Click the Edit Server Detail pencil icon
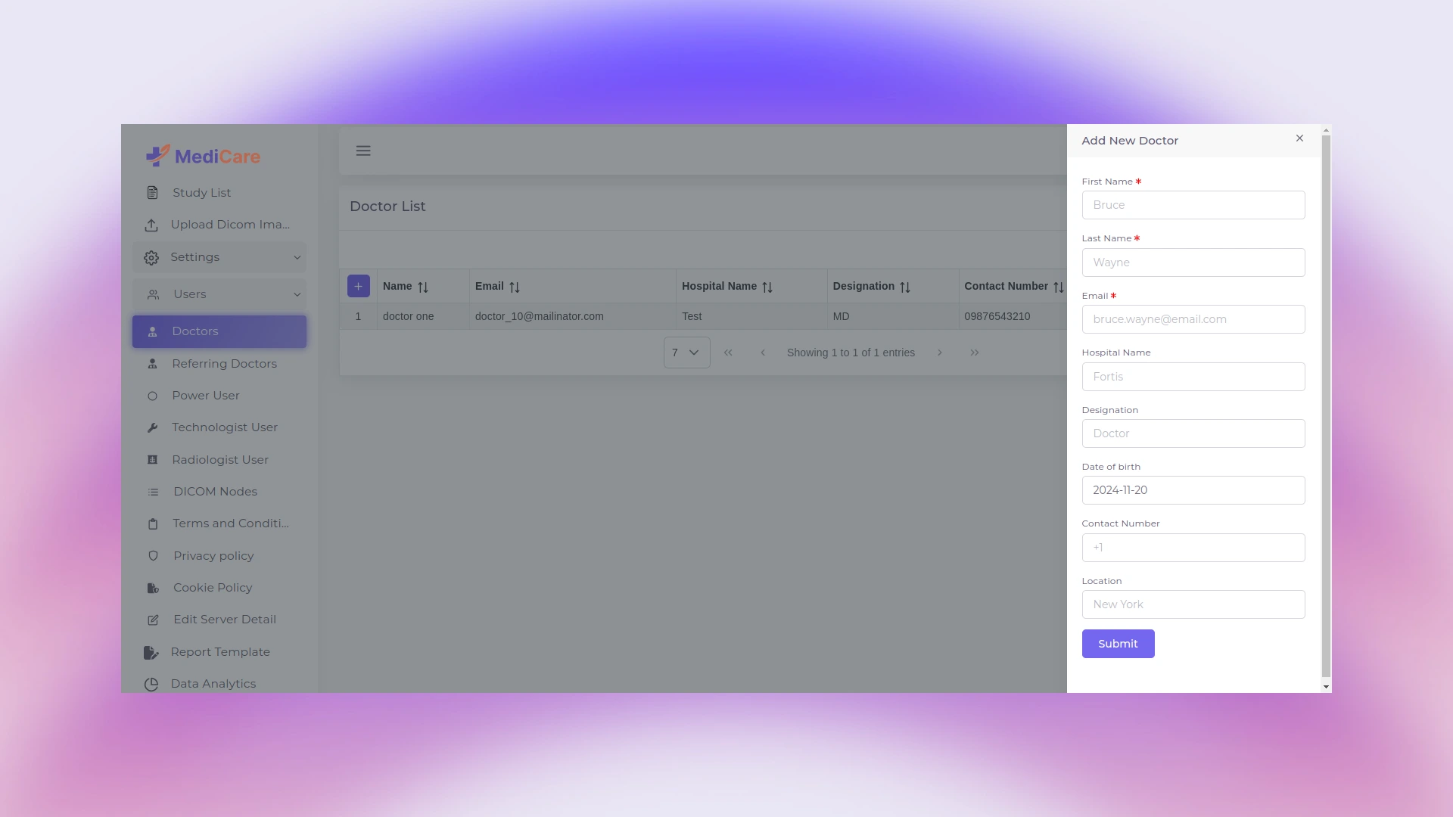This screenshot has height=817, width=1453. 153,620
